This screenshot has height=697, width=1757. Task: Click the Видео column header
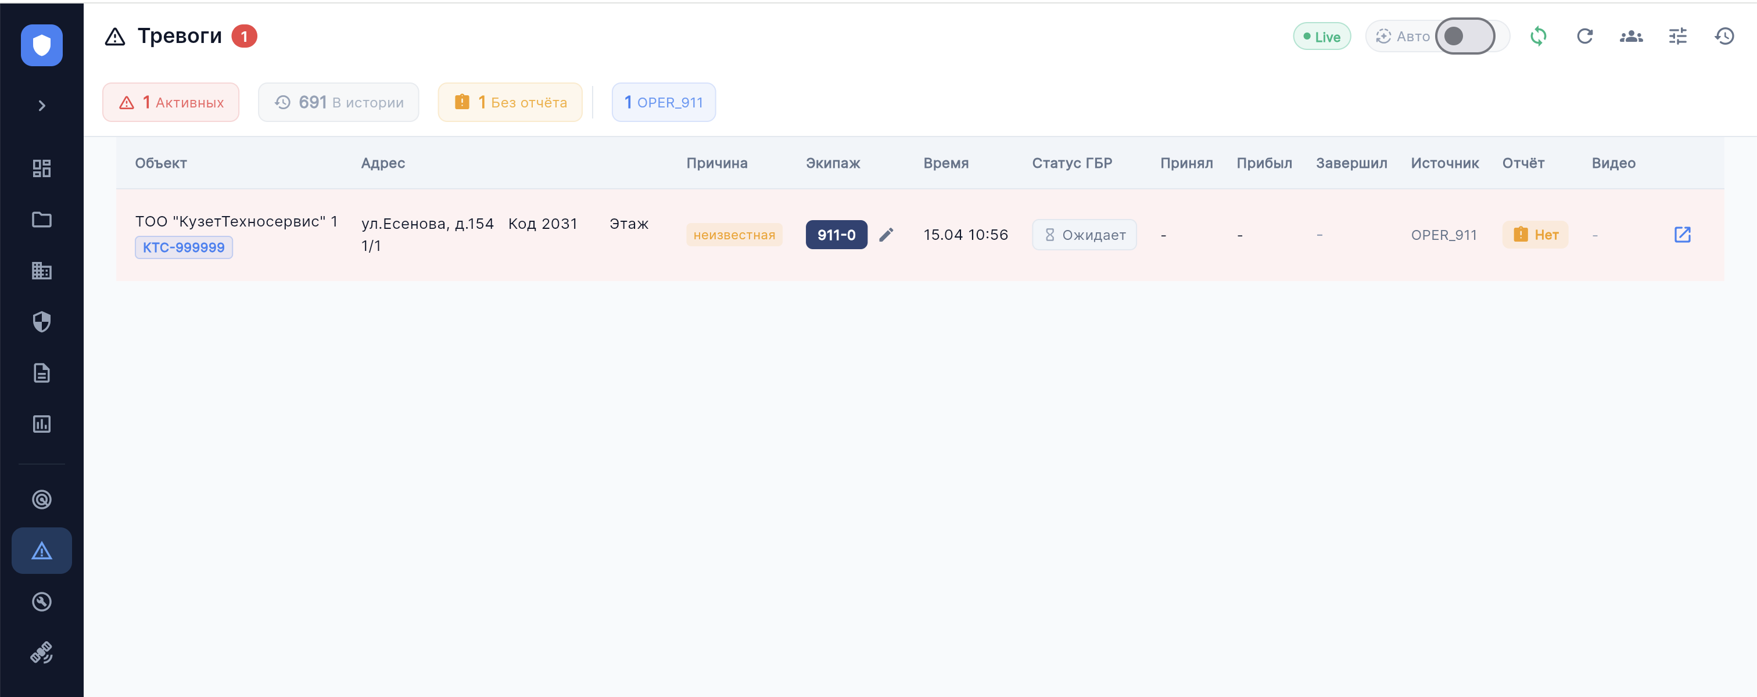(x=1613, y=163)
